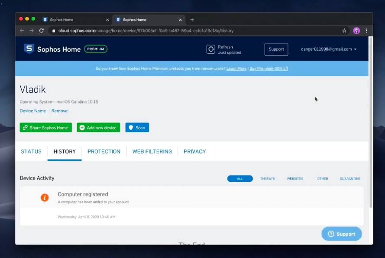This screenshot has height=258, width=385.
Task: Show QUARANTINE activity filter
Action: 350,179
